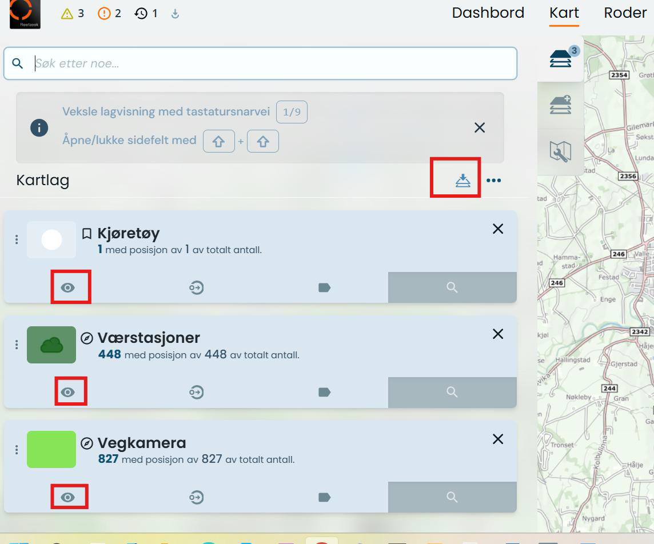Image resolution: width=654 pixels, height=544 pixels.
Task: Click the Kartlag import/download icon
Action: pyautogui.click(x=462, y=181)
